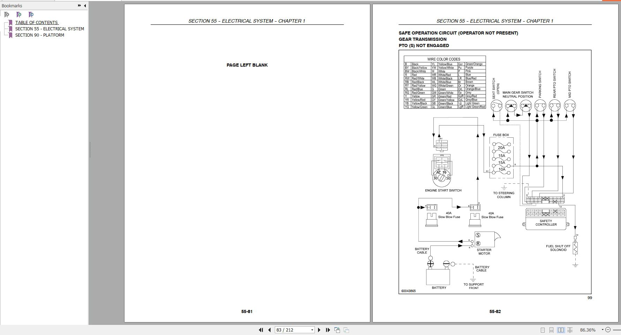Go to the previous page arrow

coord(269,330)
